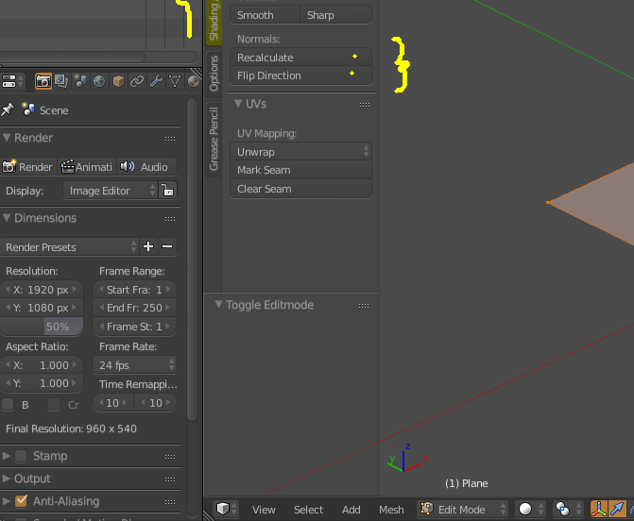
Task: Click the Start Frame 1 field
Action: tap(135, 290)
